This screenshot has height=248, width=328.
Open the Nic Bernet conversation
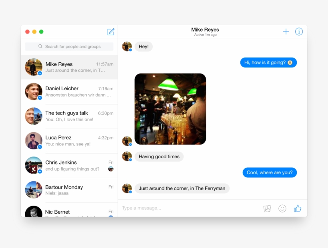[x=69, y=210]
